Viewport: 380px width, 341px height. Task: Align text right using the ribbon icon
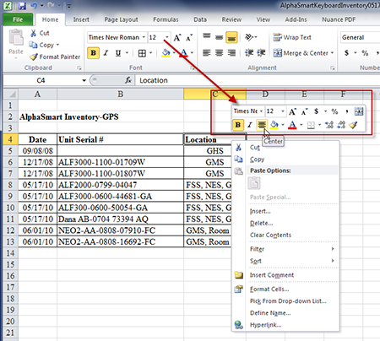click(x=231, y=52)
